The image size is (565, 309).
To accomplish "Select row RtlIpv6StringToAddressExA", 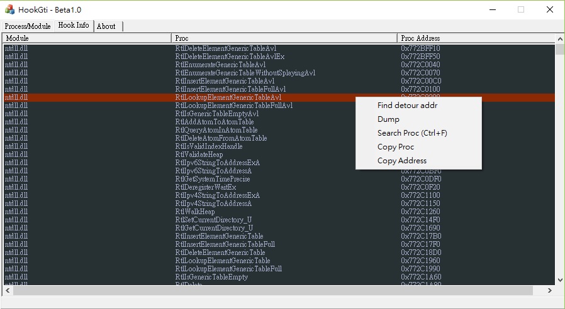I will (279, 163).
